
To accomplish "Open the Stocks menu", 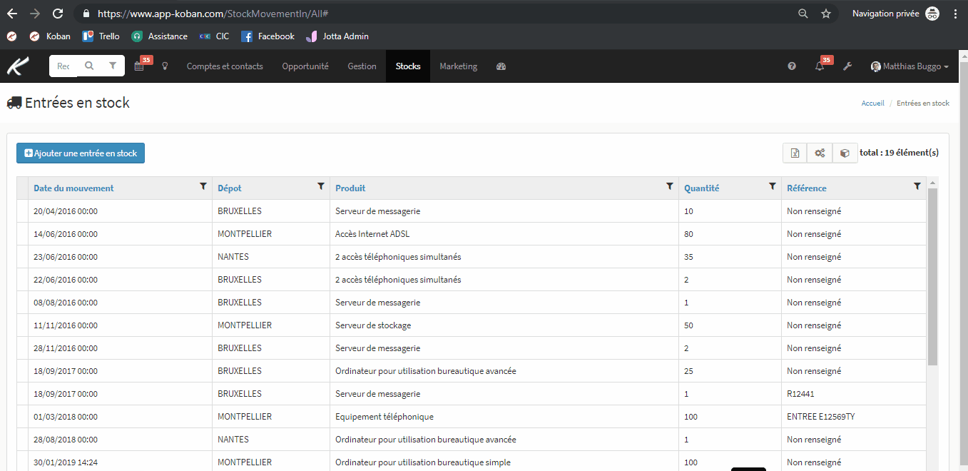I will click(x=408, y=66).
